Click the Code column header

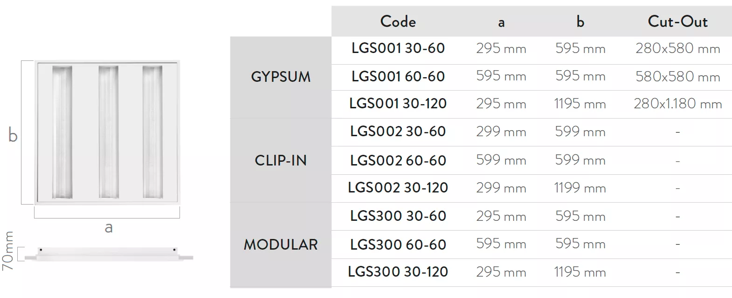pyautogui.click(x=398, y=22)
